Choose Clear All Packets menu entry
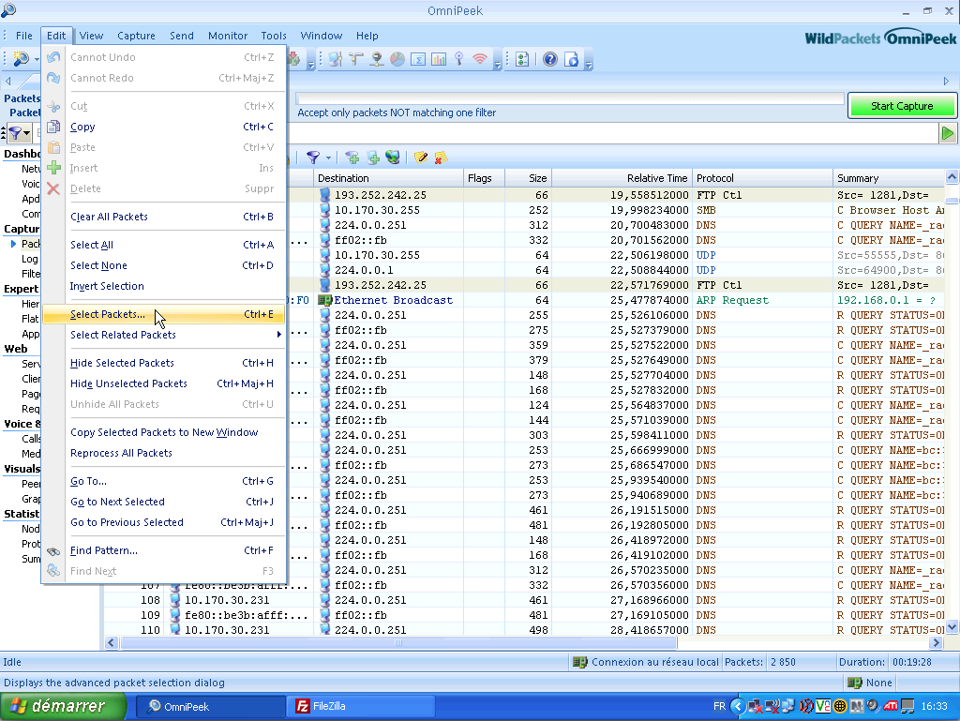The width and height of the screenshot is (960, 721). (x=164, y=217)
